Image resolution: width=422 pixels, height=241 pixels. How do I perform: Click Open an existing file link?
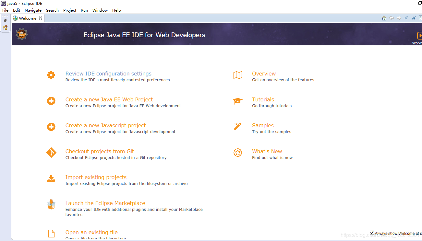pyautogui.click(x=91, y=232)
